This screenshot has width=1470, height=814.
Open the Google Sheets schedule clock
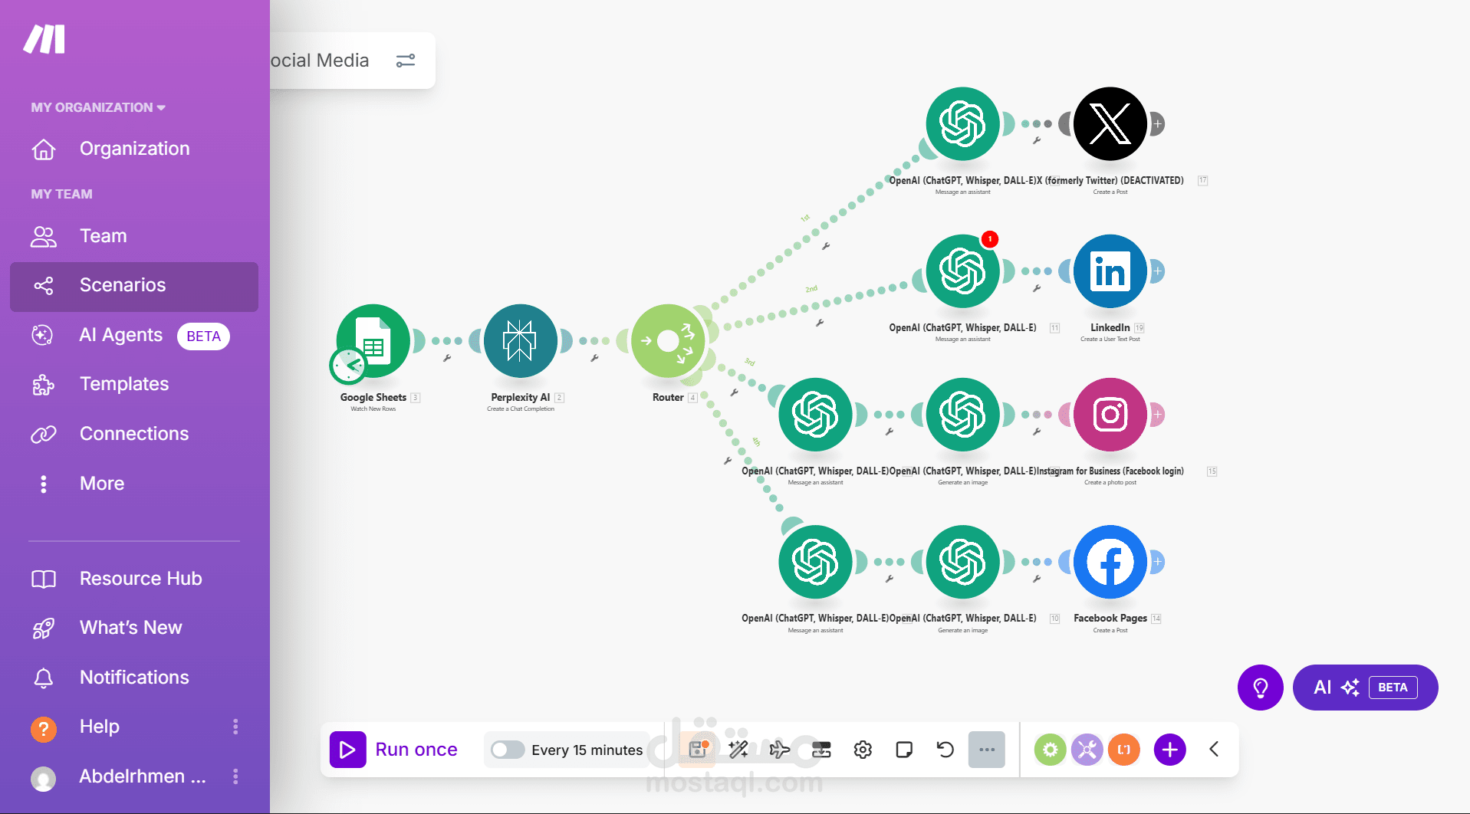pos(348,366)
